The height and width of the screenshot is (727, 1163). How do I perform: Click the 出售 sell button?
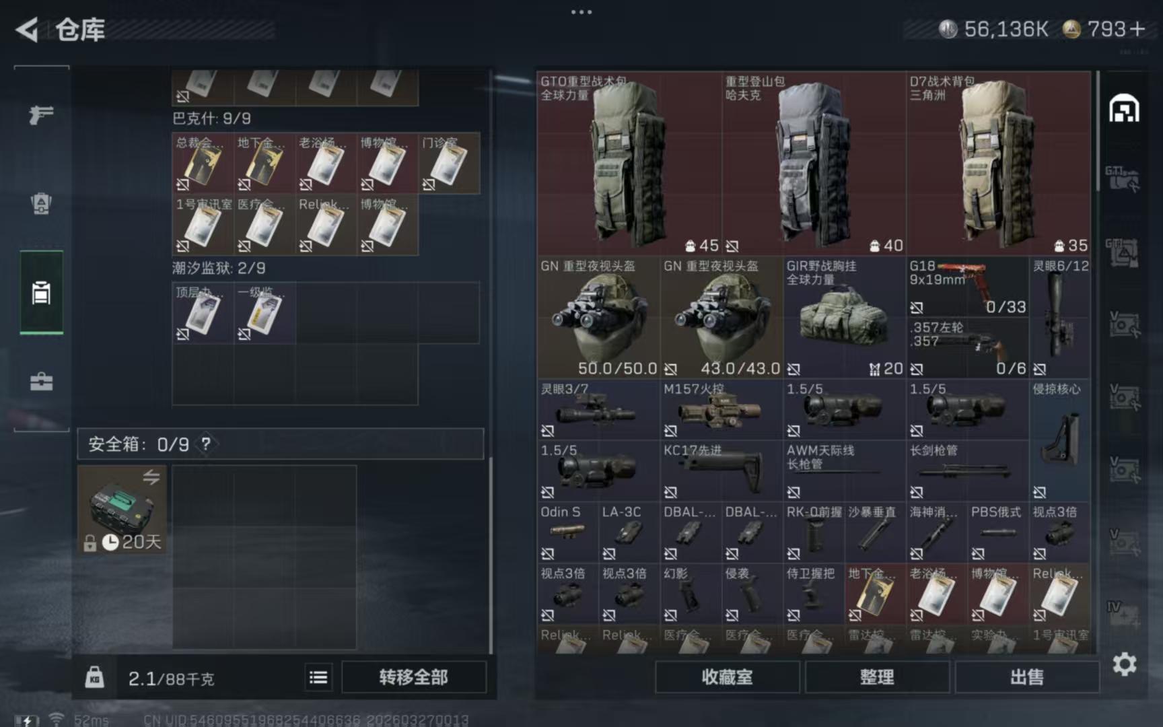(1027, 677)
